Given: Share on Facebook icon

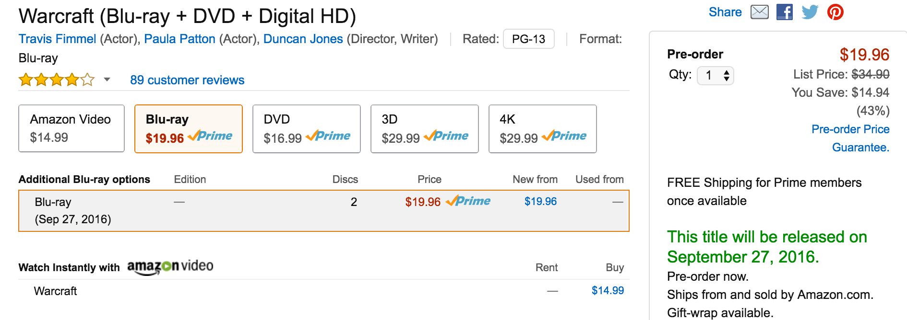Looking at the screenshot, I should coord(785,12).
